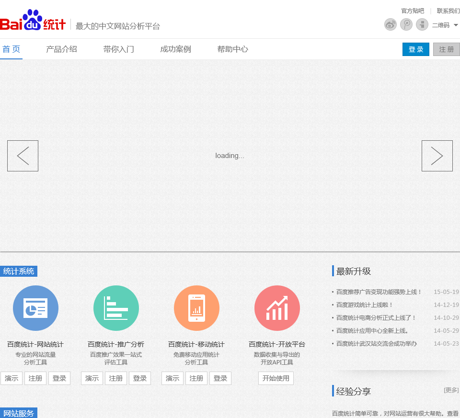Screen dimensions: 460x418
Task: Click 登录 under 网站统计
Action: pyautogui.click(x=59, y=378)
